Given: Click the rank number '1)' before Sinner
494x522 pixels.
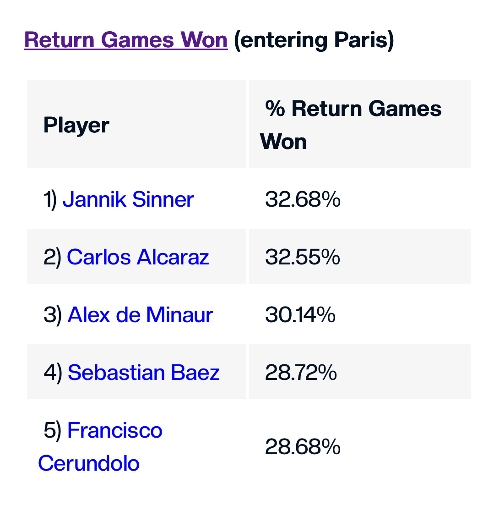Looking at the screenshot, I should [x=50, y=200].
